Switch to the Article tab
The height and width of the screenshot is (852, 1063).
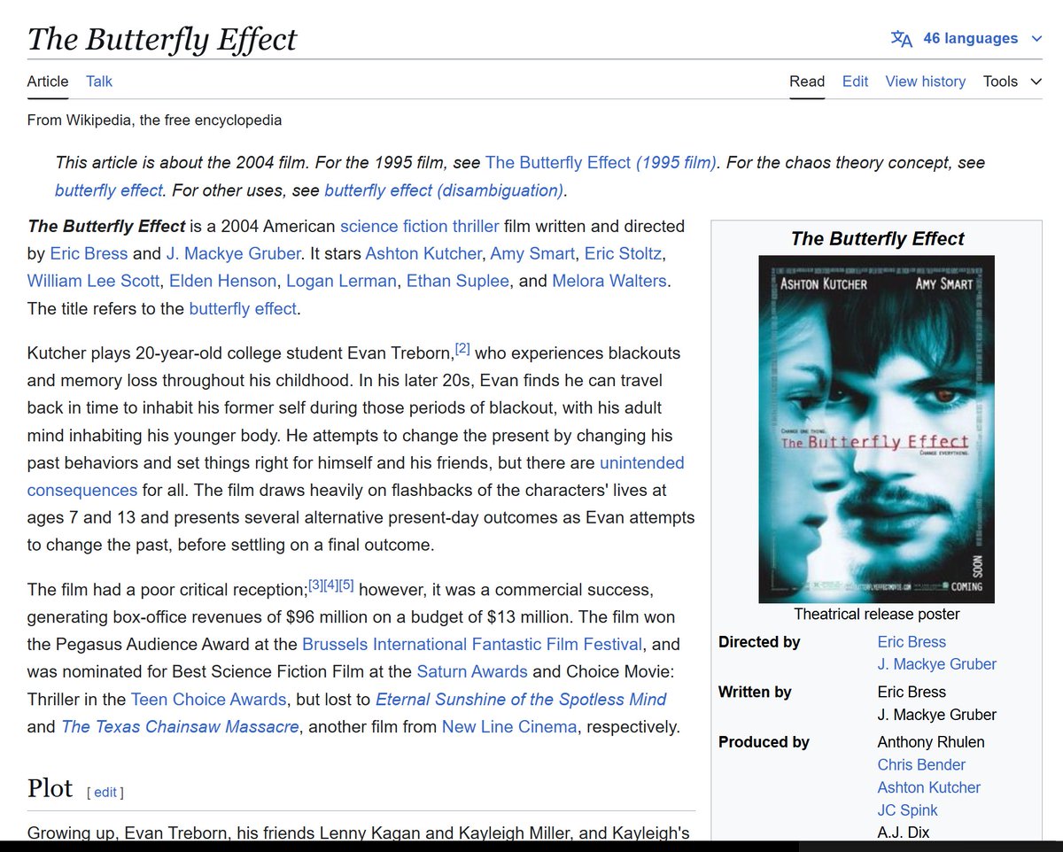pos(48,81)
